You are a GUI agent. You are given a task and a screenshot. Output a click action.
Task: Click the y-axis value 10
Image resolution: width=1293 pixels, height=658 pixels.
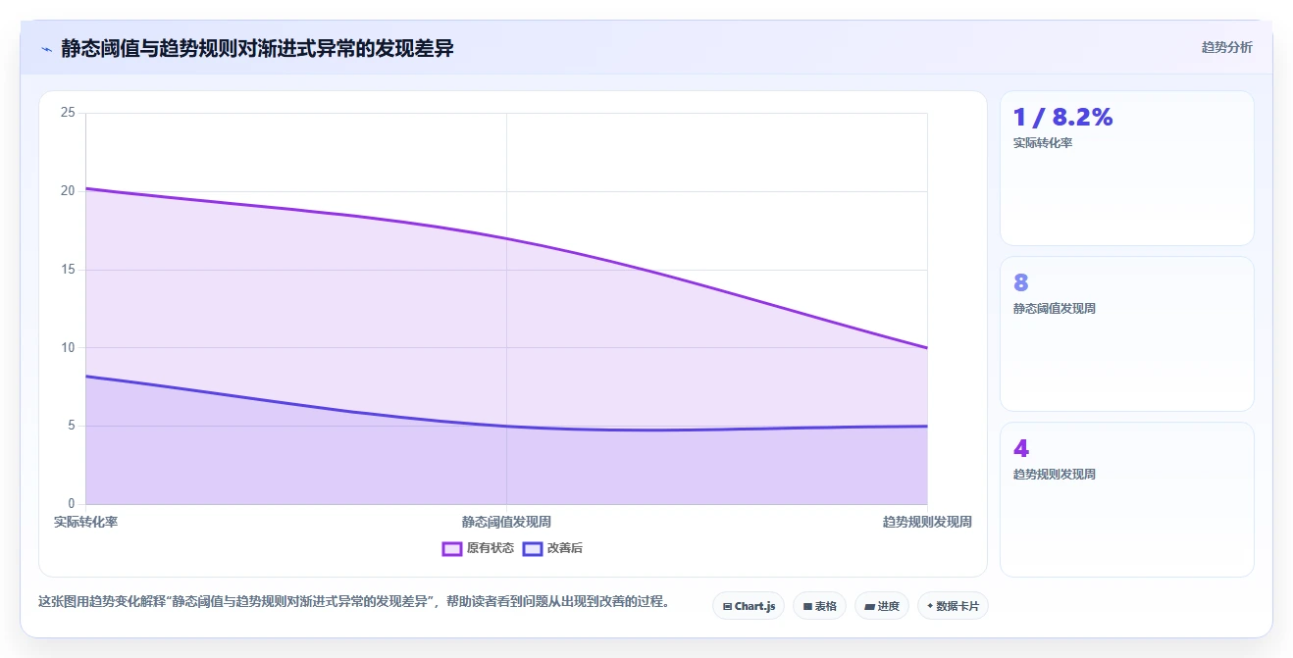click(68, 347)
